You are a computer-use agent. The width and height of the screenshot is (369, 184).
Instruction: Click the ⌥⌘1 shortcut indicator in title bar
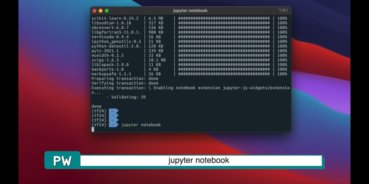[283, 10]
